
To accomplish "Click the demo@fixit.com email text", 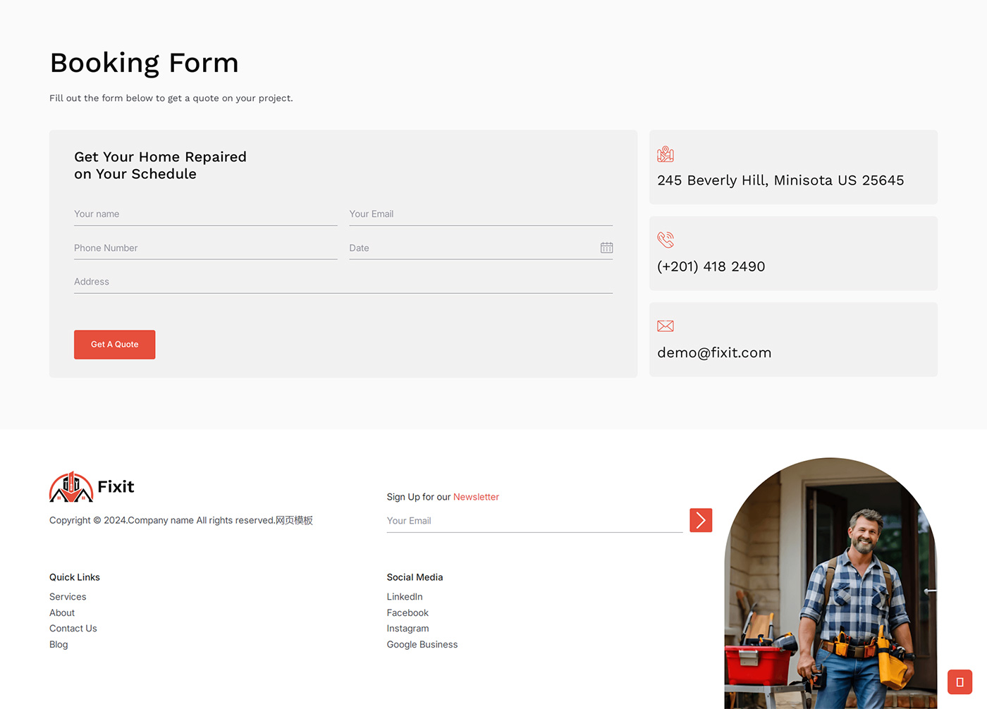I will (714, 352).
